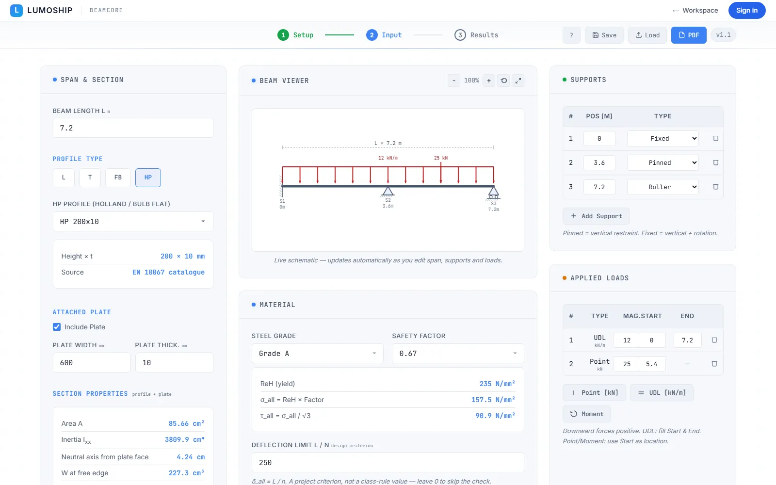Delete the Roller support row
The height and width of the screenshot is (485, 776).
point(715,187)
